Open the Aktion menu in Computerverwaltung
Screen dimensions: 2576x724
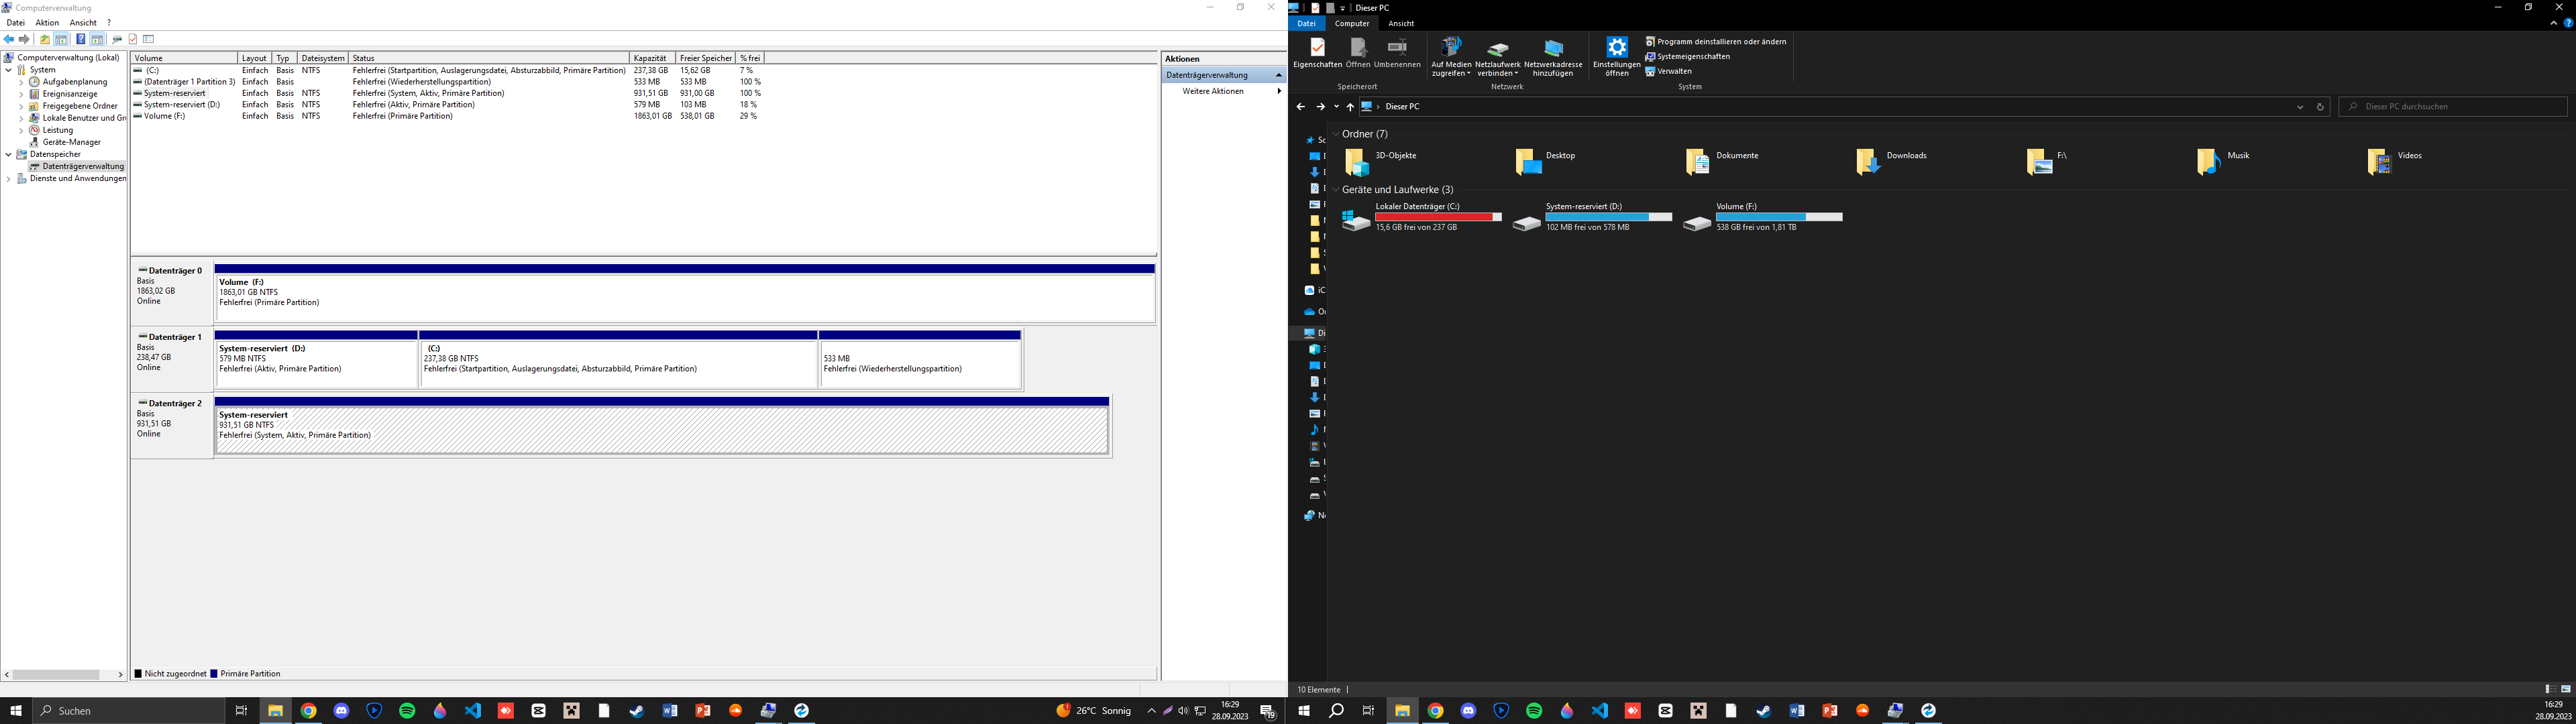pos(46,22)
